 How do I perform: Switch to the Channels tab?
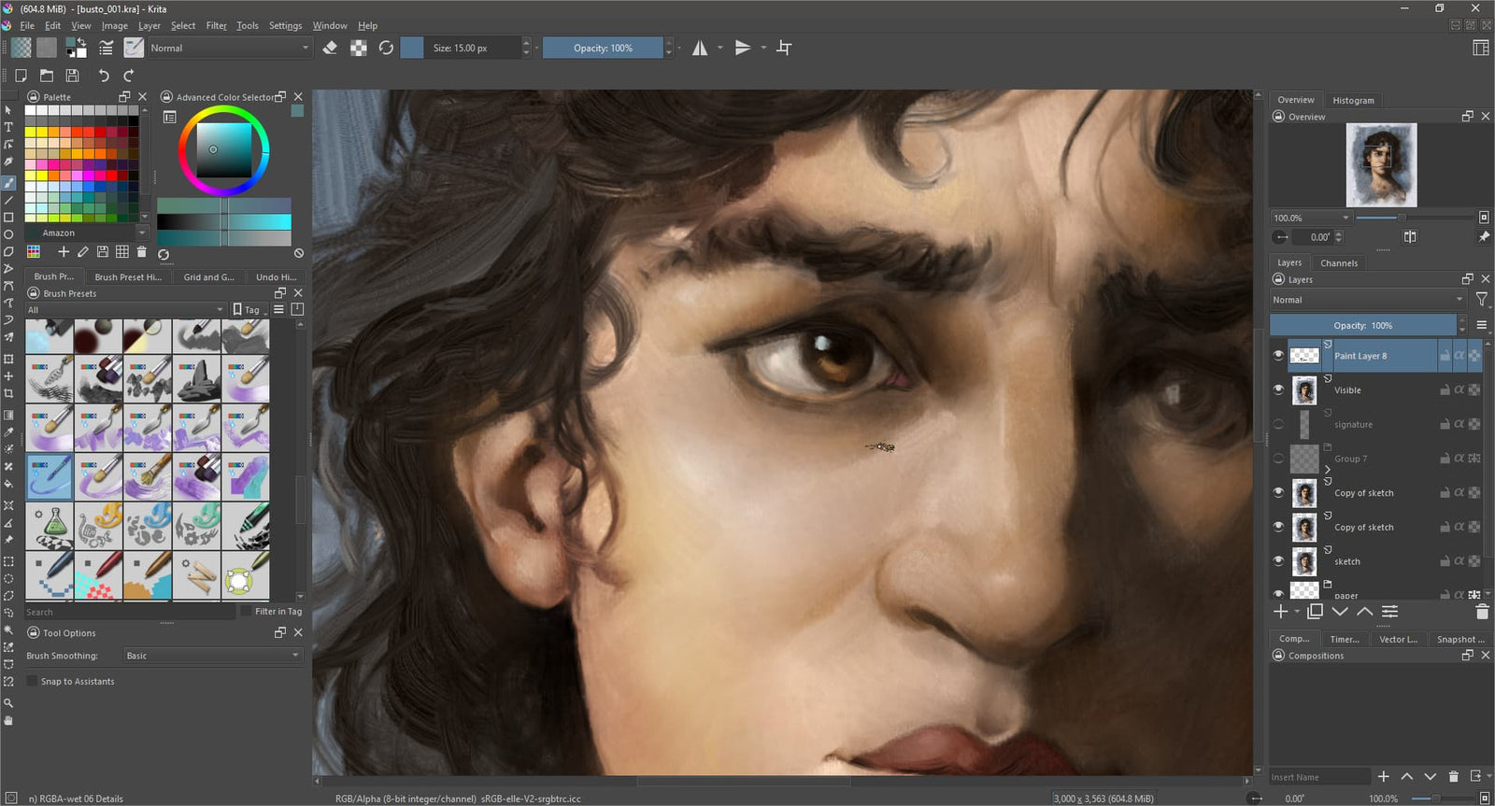pyautogui.click(x=1338, y=263)
